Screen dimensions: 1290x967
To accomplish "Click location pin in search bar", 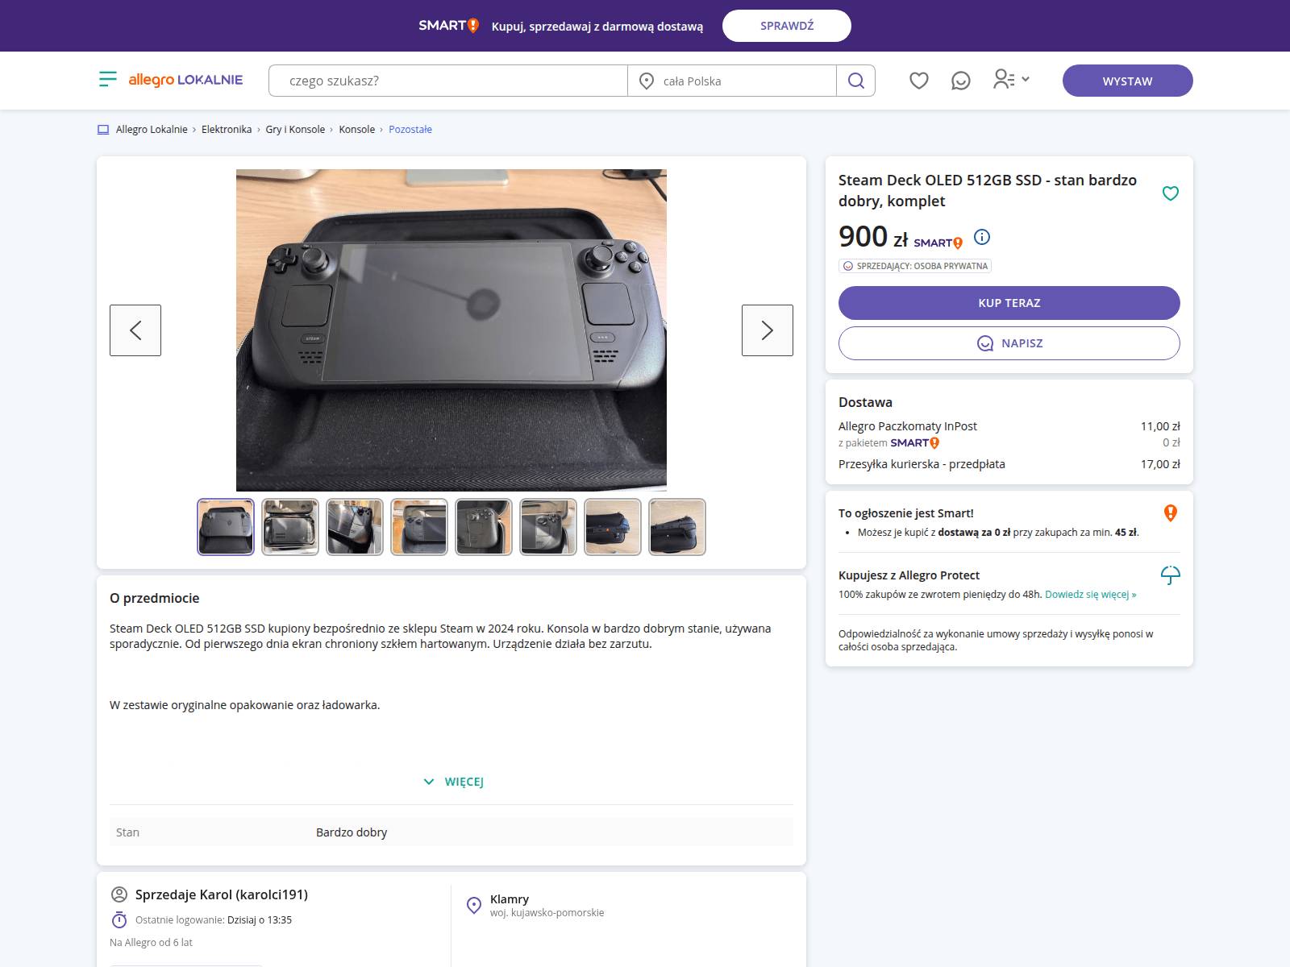I will 647,81.
